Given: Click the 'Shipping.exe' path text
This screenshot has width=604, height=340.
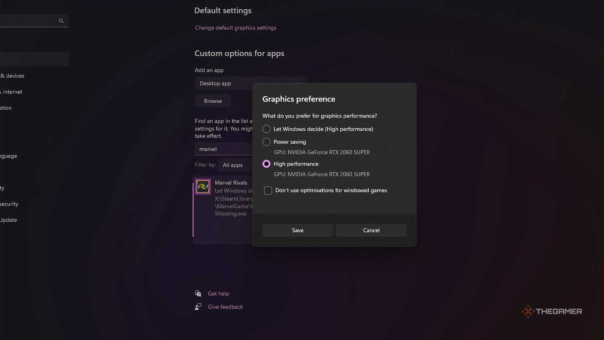Looking at the screenshot, I should point(231,214).
